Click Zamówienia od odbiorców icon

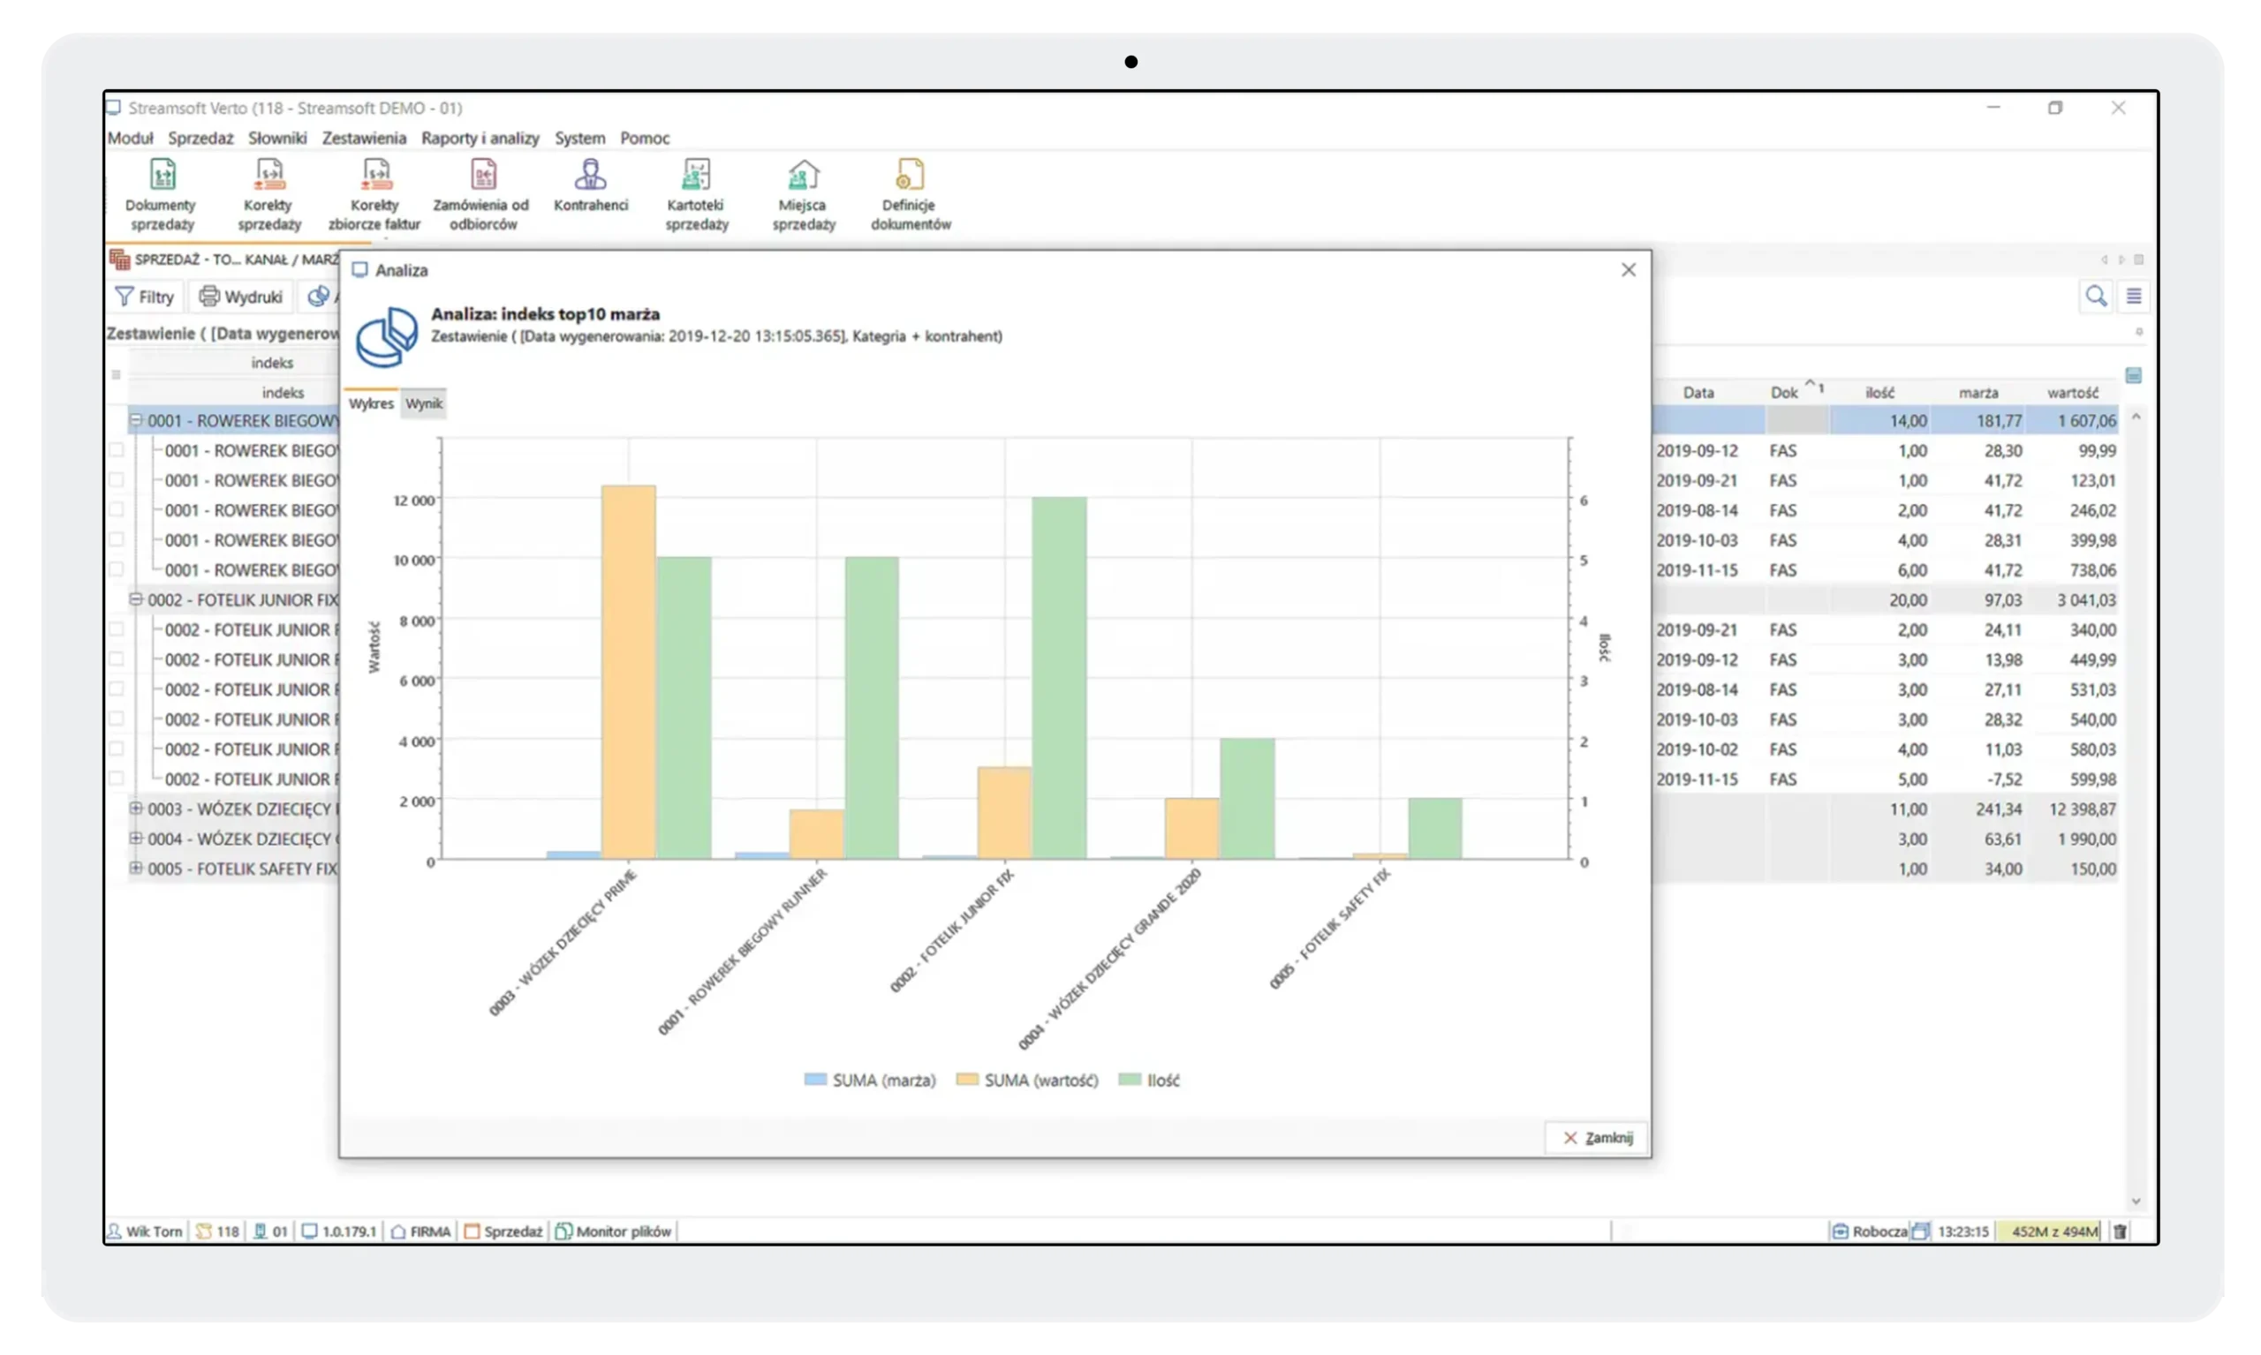click(482, 175)
